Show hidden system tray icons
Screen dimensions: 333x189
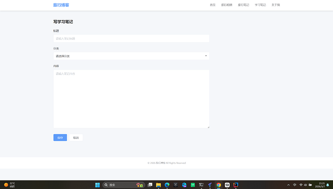[289, 185]
